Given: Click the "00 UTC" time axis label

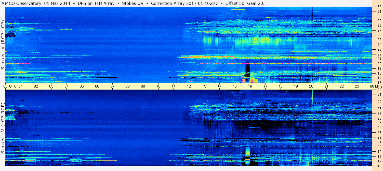Looking at the screenshot, I should pos(10,86).
